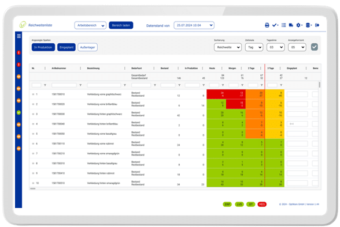The image size is (340, 227).
Task: Click the Bereich laden button
Action: (121, 25)
